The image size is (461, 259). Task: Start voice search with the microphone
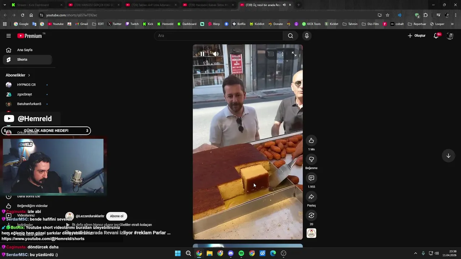[307, 36]
